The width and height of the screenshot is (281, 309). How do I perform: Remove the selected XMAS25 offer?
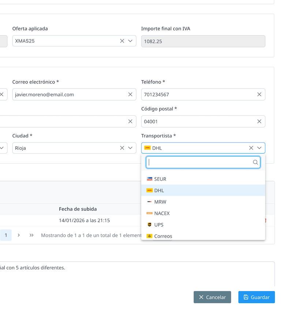click(x=122, y=41)
